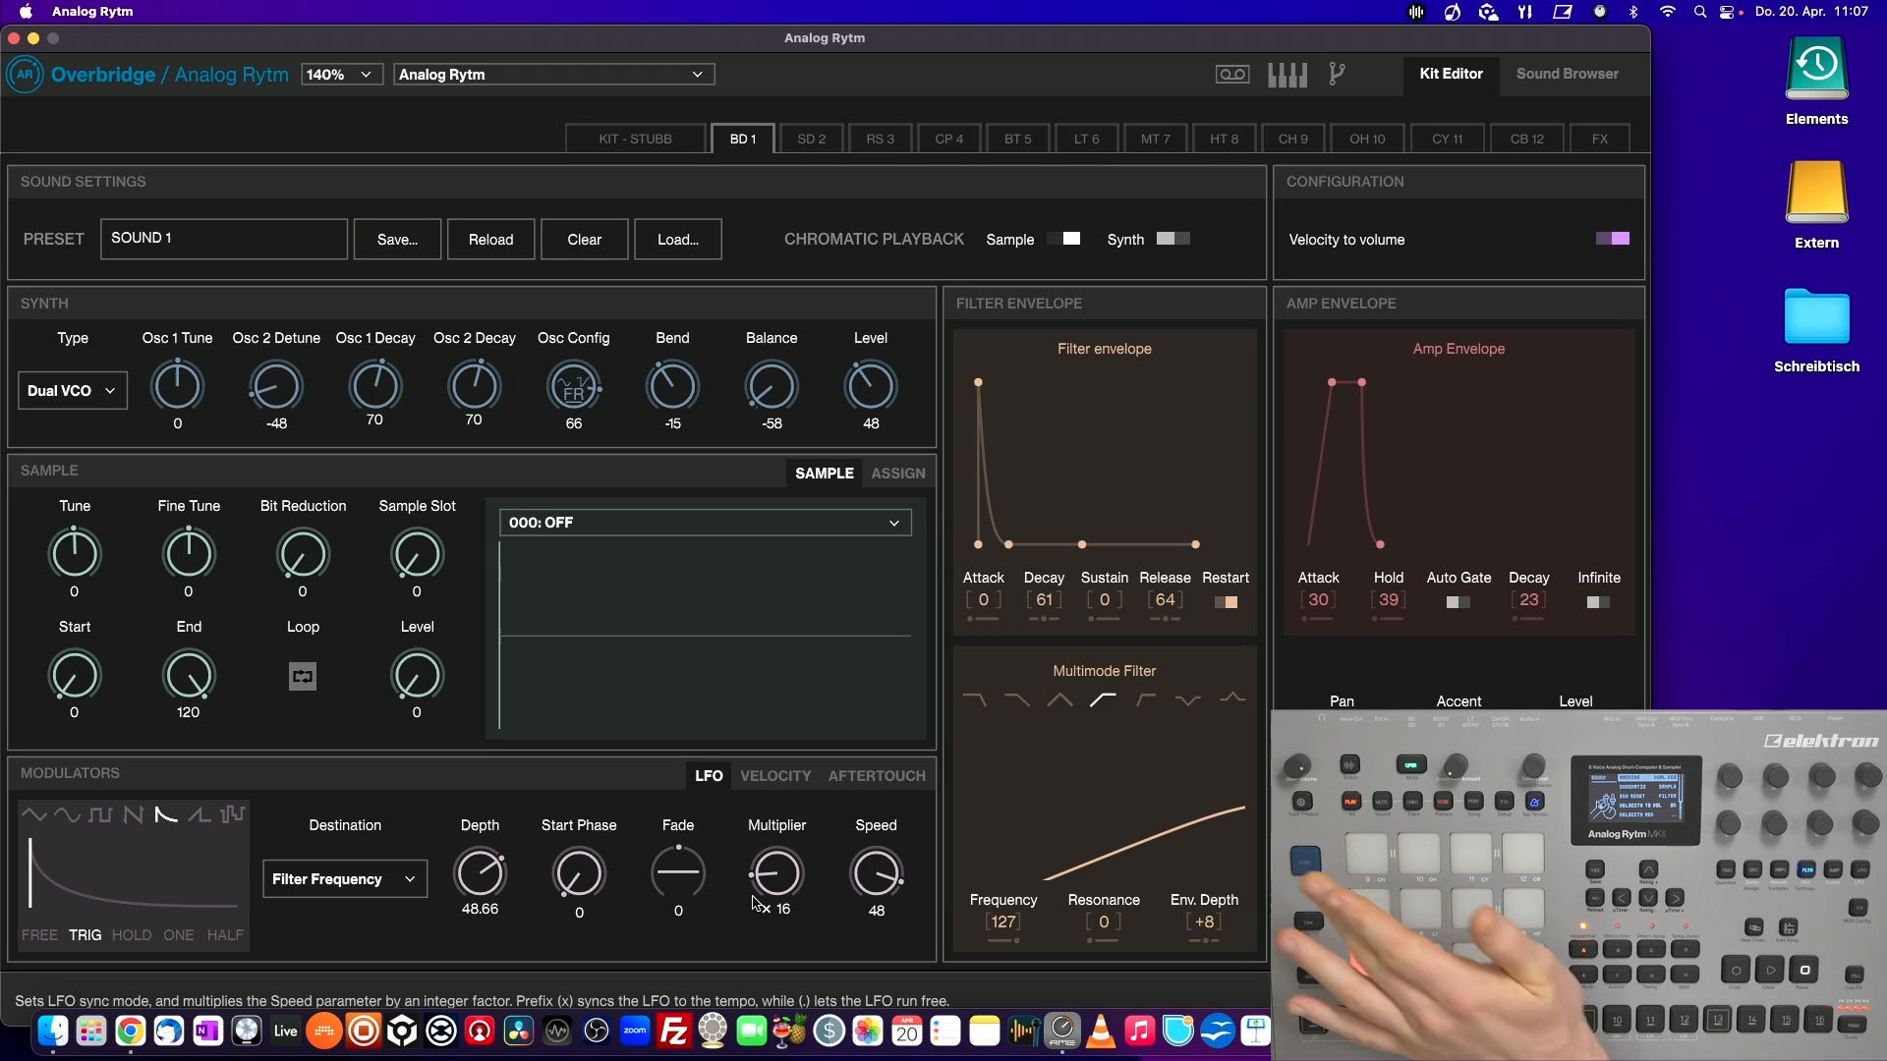This screenshot has height=1061, width=1887.
Task: Select the ramp LFO waveform icon
Action: pos(200,814)
